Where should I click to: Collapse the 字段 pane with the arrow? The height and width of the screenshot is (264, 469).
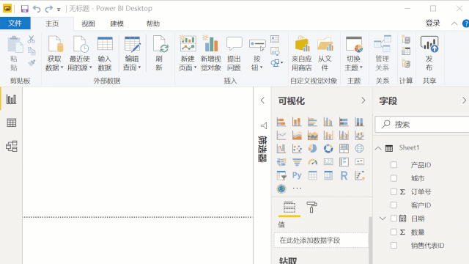(464, 100)
